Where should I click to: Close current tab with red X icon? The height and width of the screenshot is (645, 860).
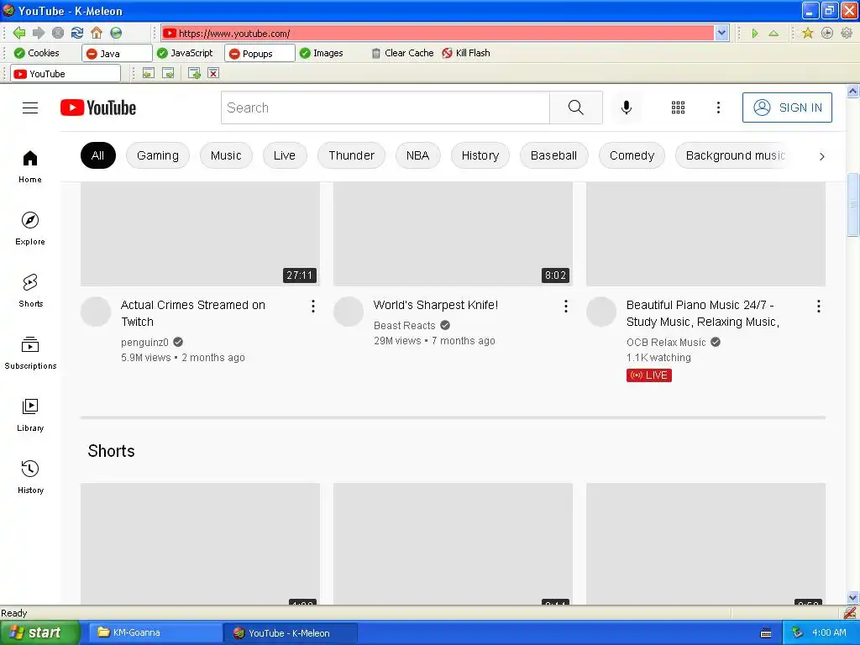point(213,73)
